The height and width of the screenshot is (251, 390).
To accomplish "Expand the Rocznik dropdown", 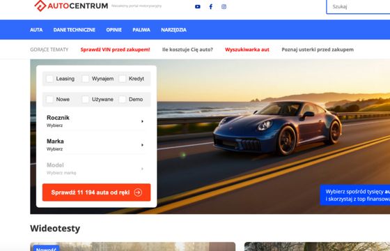I will pyautogui.click(x=97, y=121).
